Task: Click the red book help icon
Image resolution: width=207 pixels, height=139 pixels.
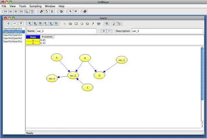Action: pyautogui.click(x=85, y=12)
